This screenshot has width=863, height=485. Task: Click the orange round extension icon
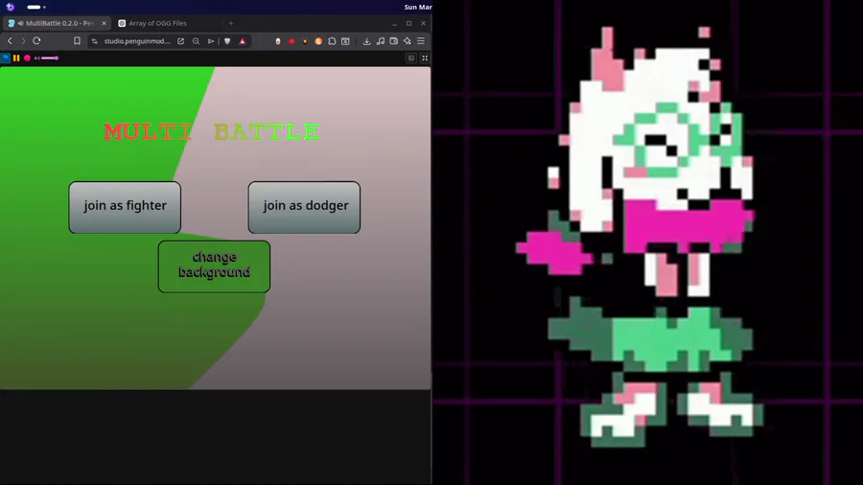pos(318,41)
